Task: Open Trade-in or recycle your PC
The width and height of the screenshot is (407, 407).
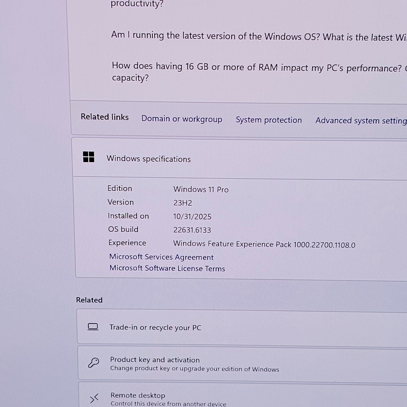Action: [x=155, y=327]
